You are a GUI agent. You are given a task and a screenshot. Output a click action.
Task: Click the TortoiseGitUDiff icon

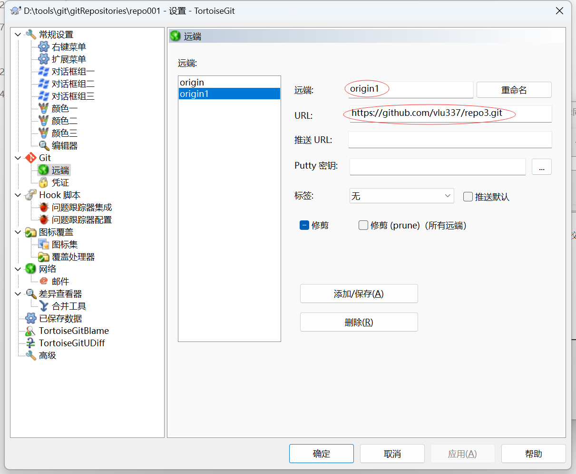click(31, 343)
